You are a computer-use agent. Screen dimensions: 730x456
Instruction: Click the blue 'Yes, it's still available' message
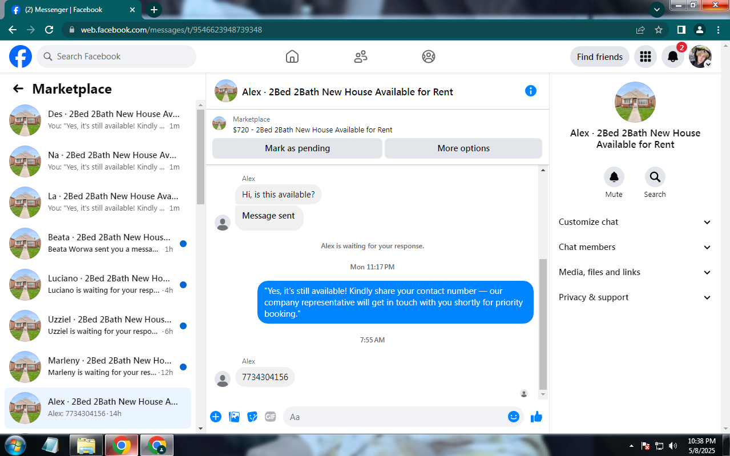(396, 302)
